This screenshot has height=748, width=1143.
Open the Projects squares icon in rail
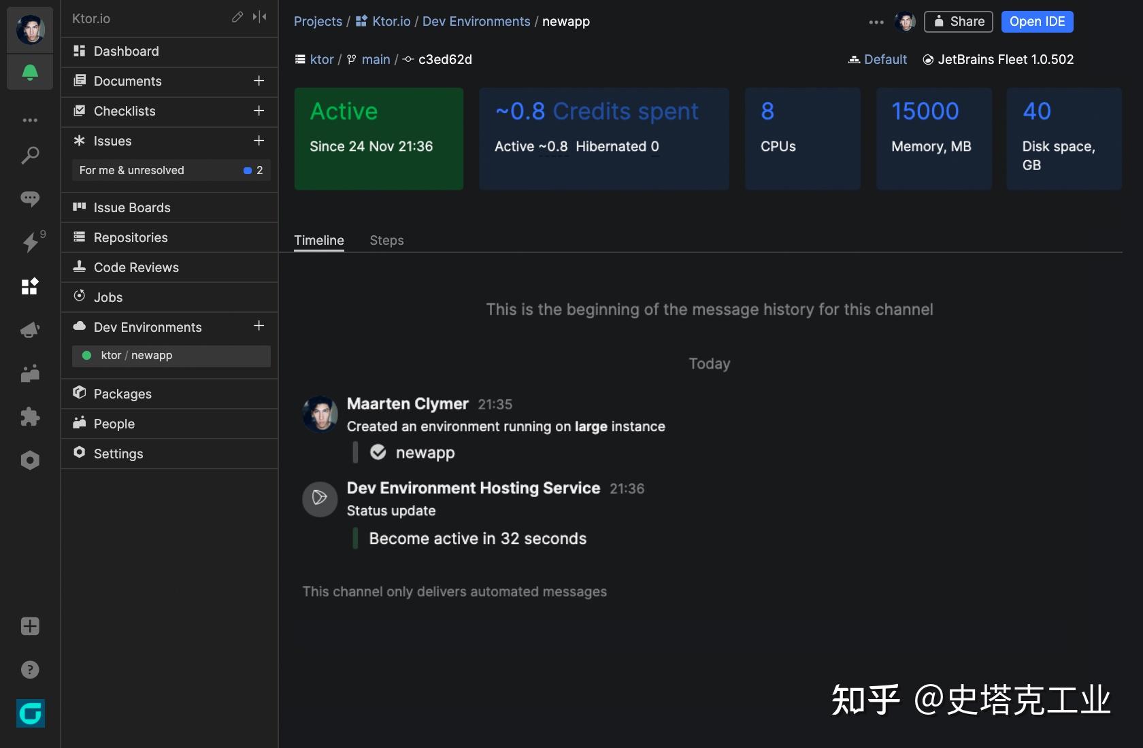(x=30, y=286)
